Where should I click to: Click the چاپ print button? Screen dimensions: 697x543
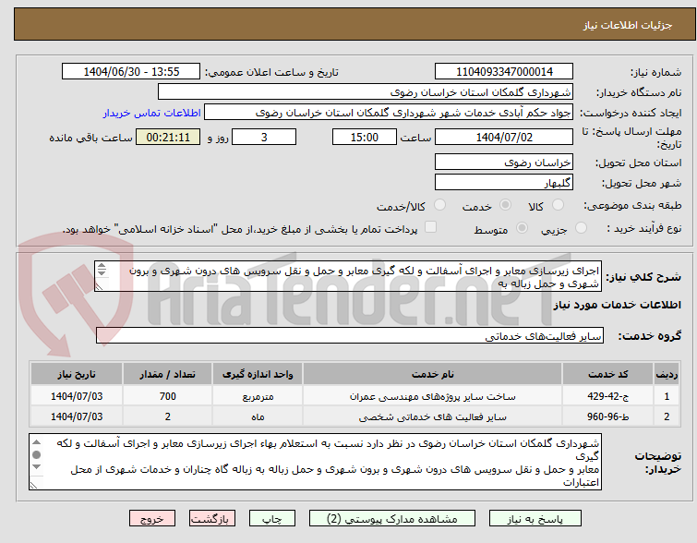pyautogui.click(x=272, y=519)
